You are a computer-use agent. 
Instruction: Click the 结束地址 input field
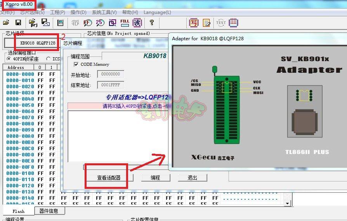111,85
